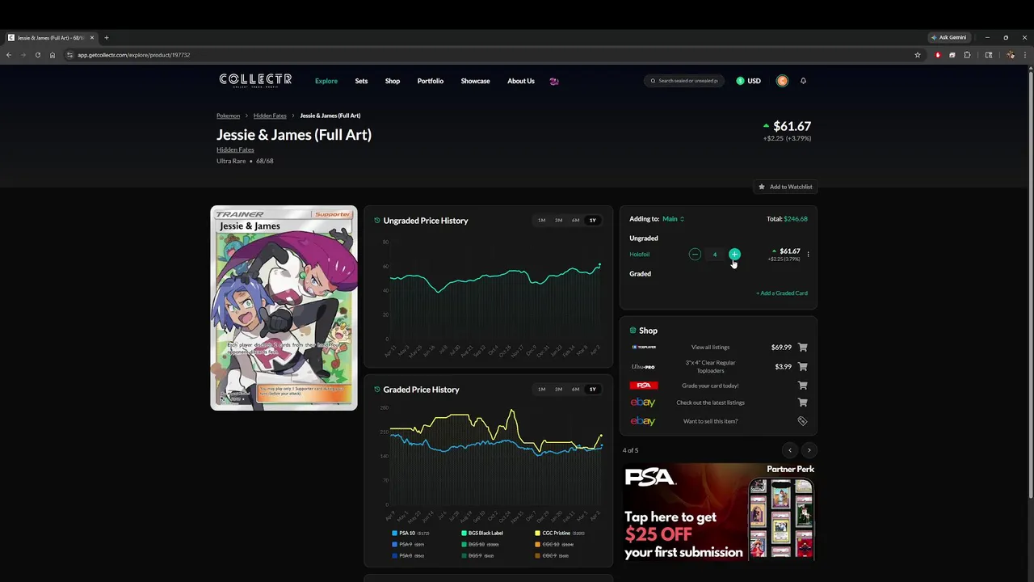Enlarge the Jessie & James card image
Image resolution: width=1034 pixels, height=582 pixels.
coord(284,308)
